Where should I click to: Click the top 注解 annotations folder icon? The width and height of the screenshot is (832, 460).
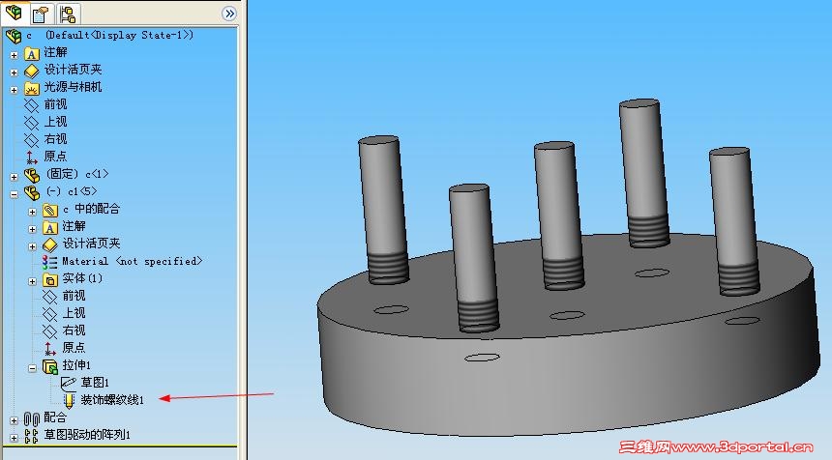[31, 53]
